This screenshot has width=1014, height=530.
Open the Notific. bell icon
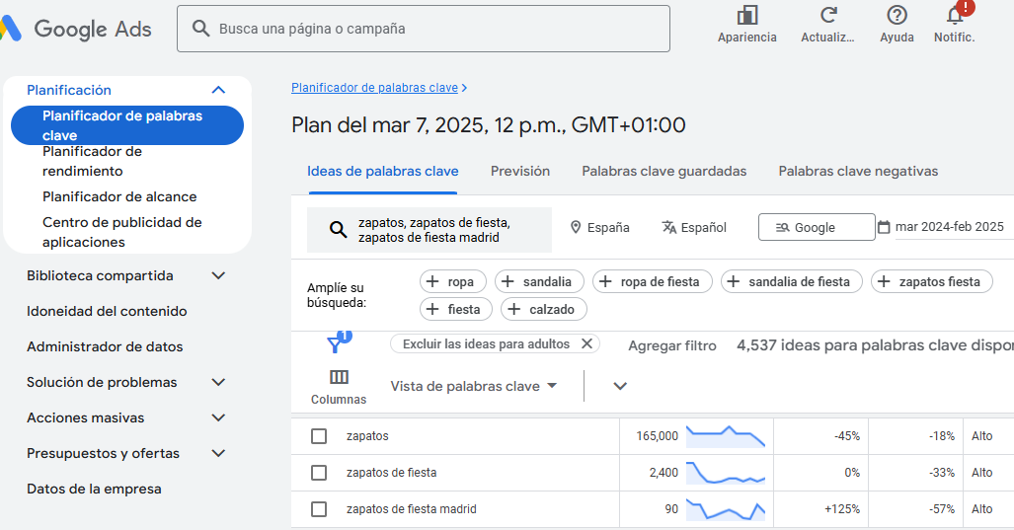tap(955, 15)
